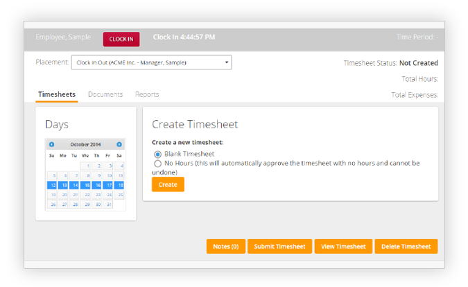
Task: Select October 31 in the calendar
Action: [x=108, y=205]
